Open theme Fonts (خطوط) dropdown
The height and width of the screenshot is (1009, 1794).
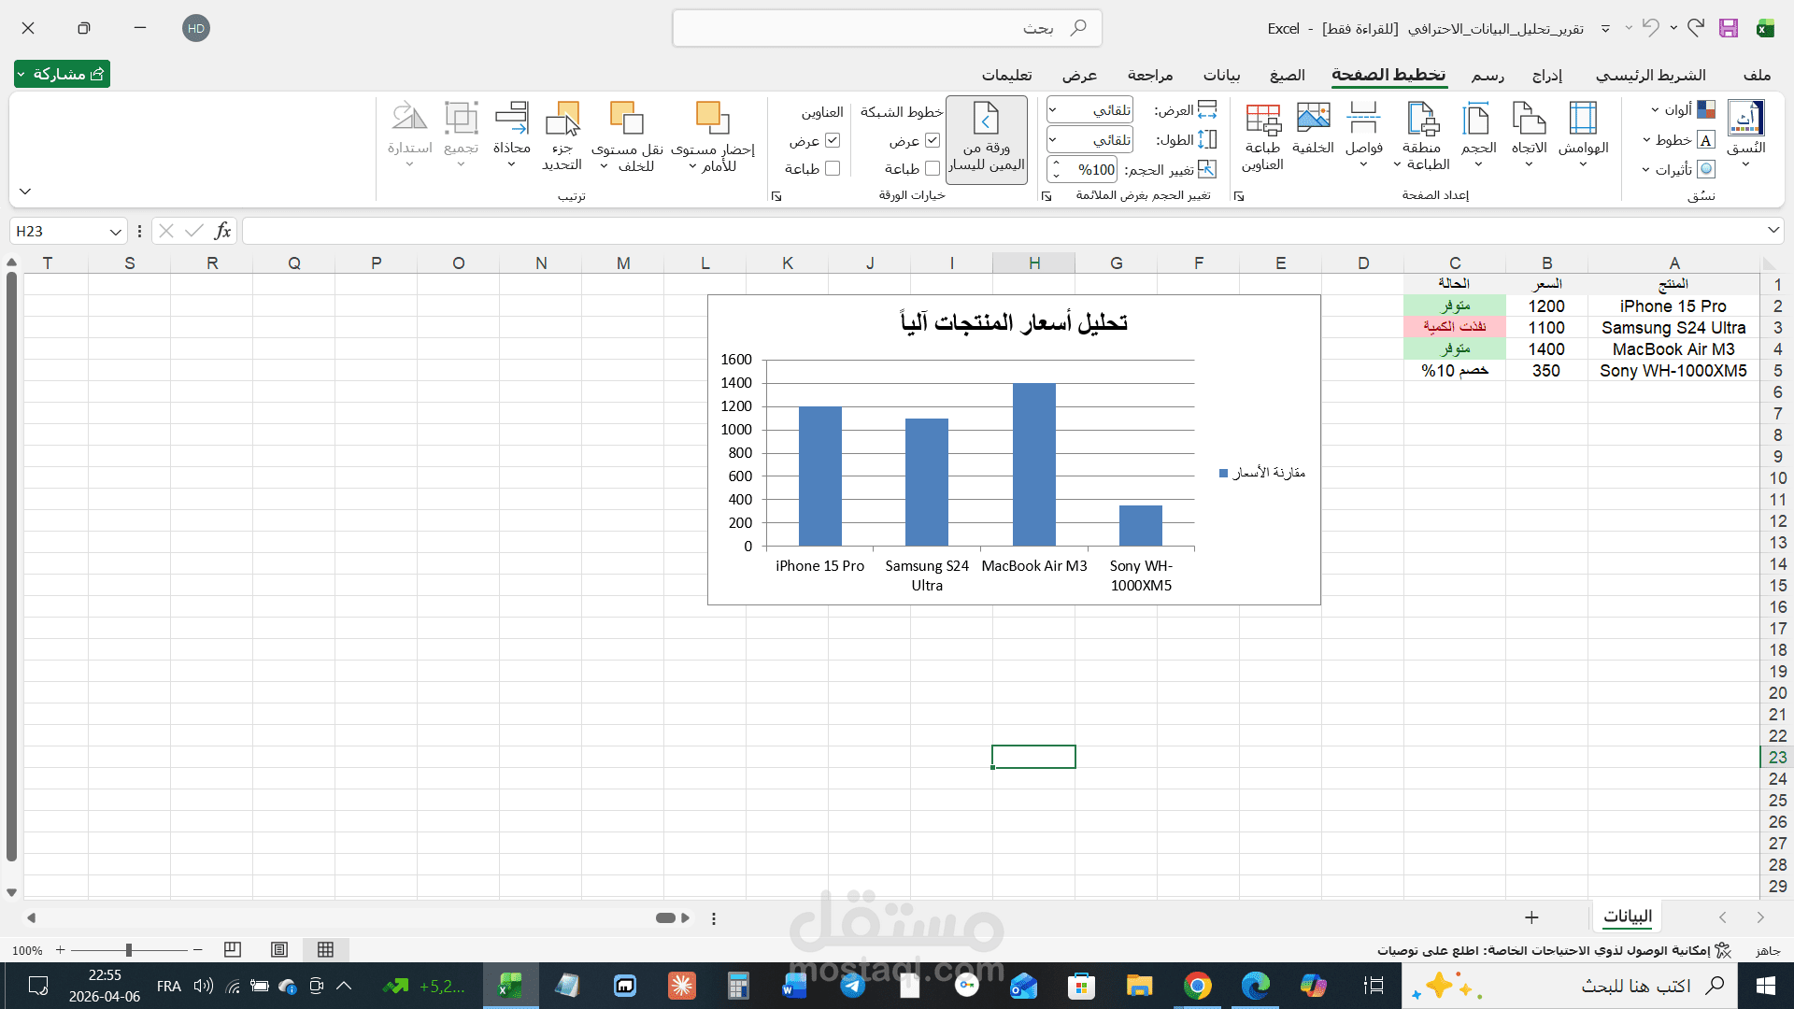point(1679,140)
